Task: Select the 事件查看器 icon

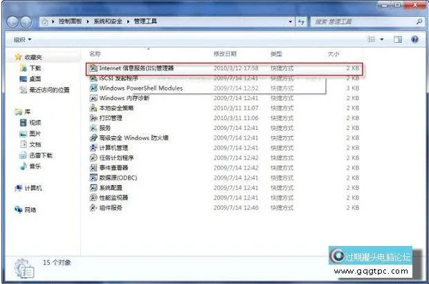Action: (x=93, y=167)
